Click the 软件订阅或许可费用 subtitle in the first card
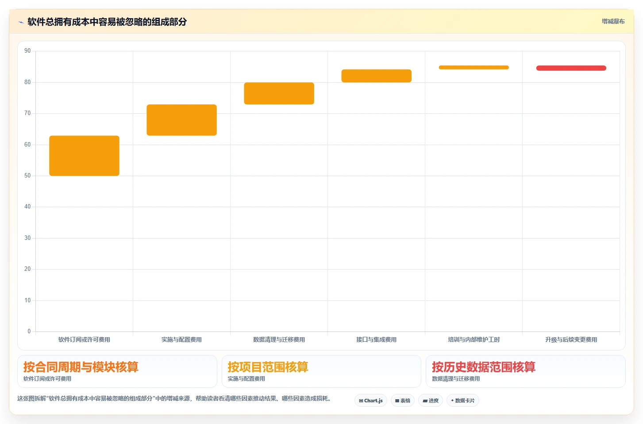The height and width of the screenshot is (424, 643). tap(47, 379)
